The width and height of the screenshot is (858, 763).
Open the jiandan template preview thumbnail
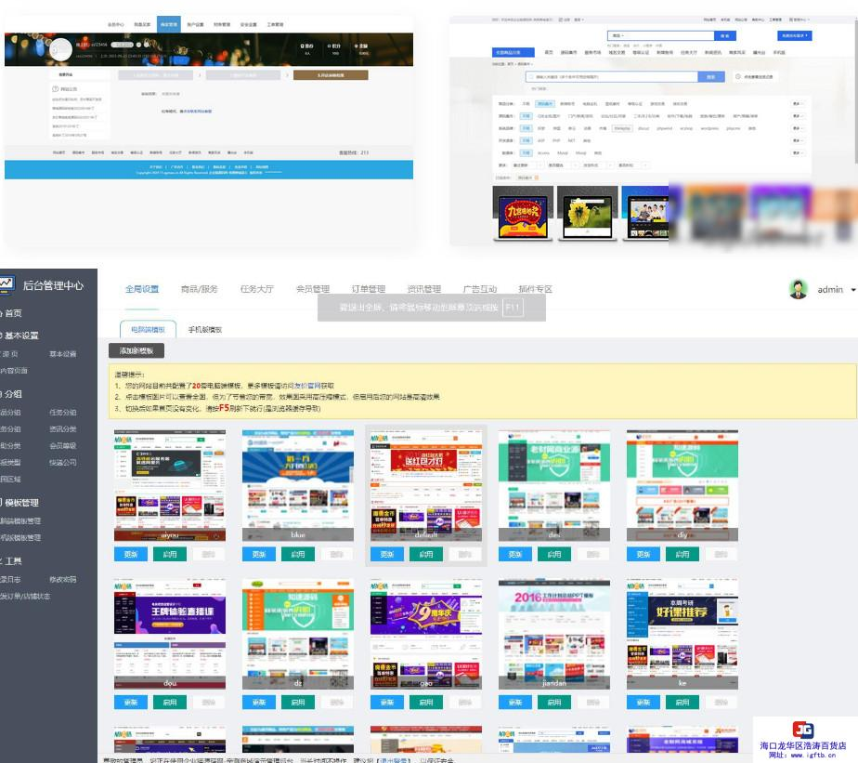tap(554, 632)
